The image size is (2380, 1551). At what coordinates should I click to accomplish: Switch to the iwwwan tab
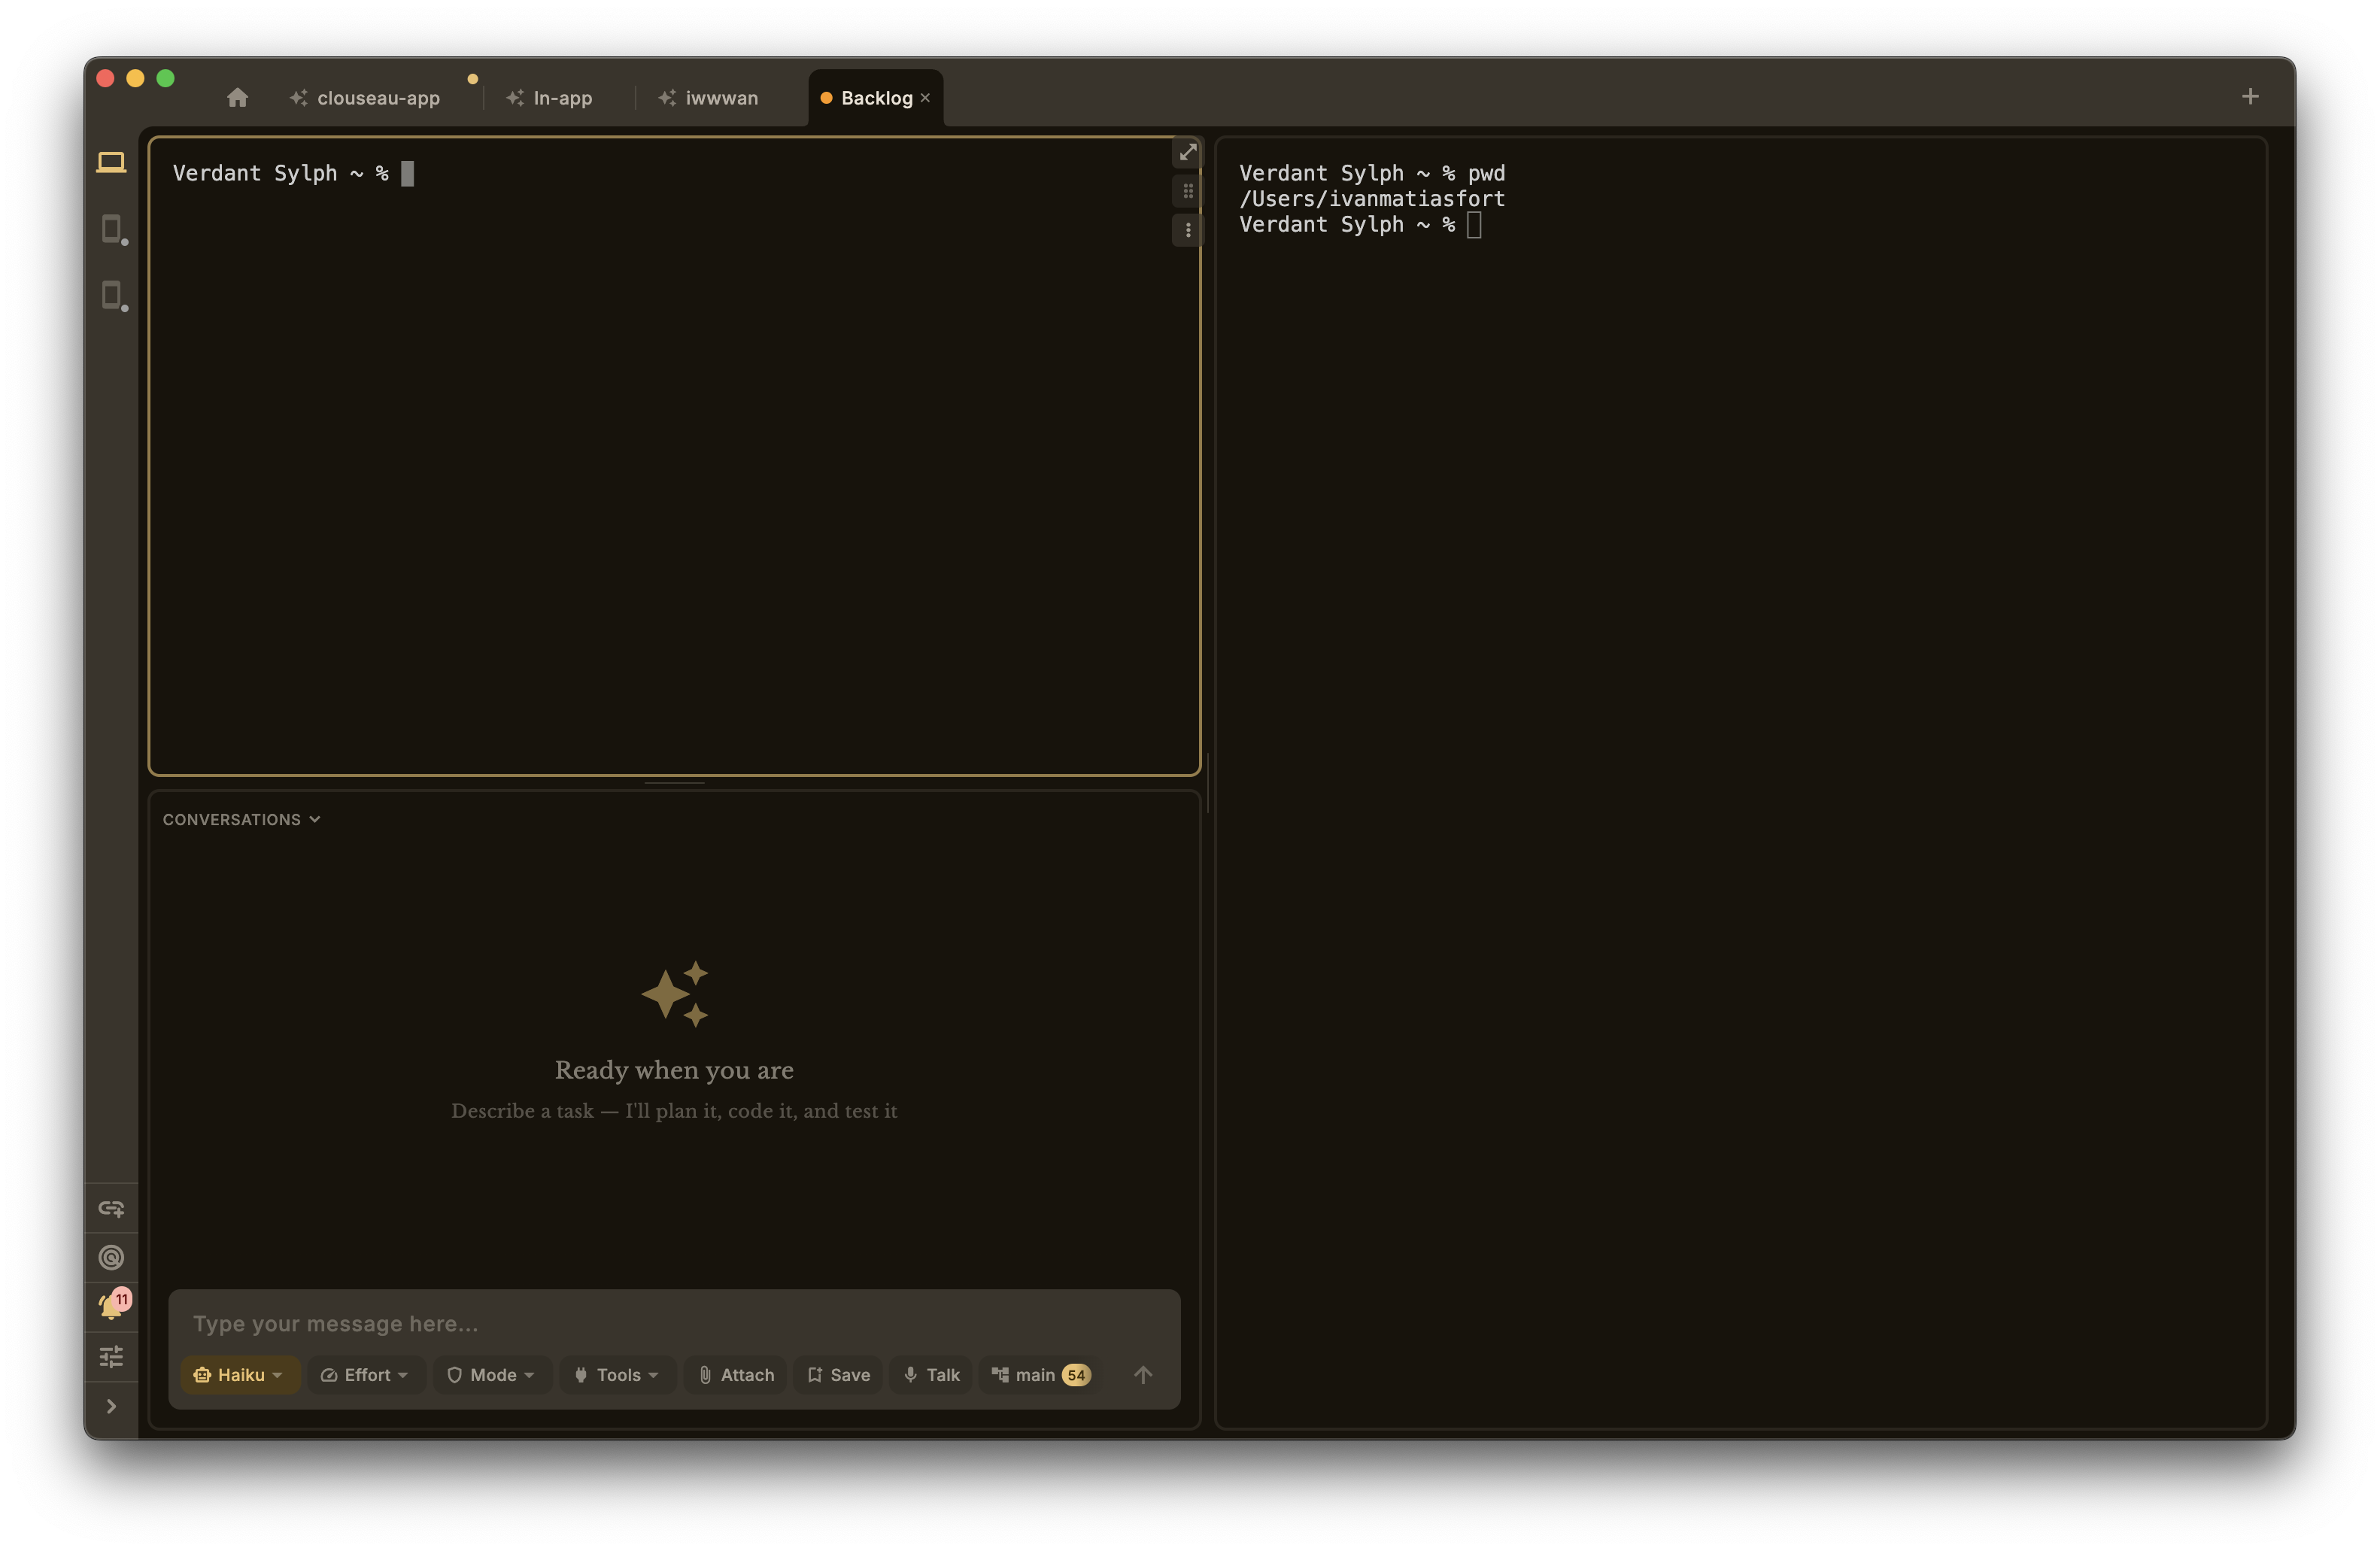click(x=708, y=98)
